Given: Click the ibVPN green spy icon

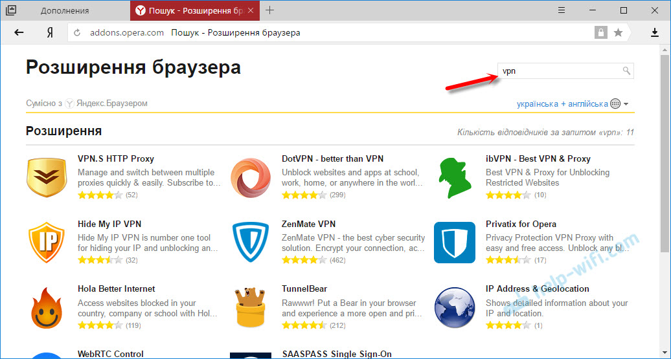Looking at the screenshot, I should [455, 179].
